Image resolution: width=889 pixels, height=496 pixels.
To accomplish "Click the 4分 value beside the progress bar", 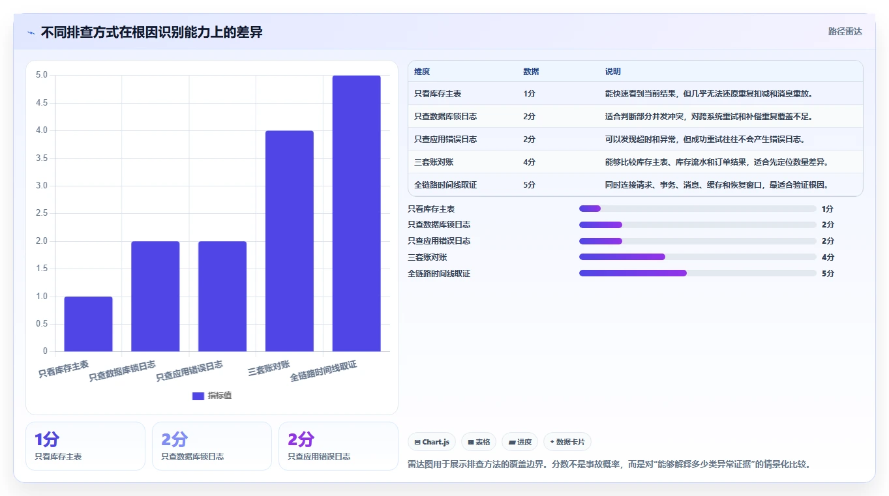I will pyautogui.click(x=828, y=257).
